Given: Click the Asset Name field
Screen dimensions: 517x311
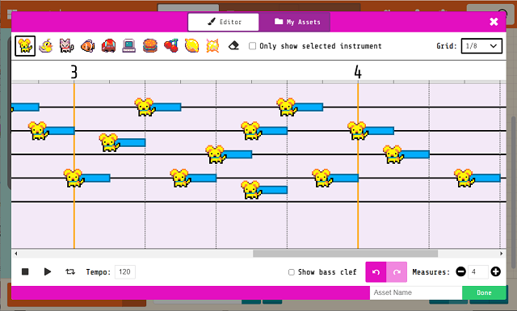Looking at the screenshot, I should [x=416, y=292].
